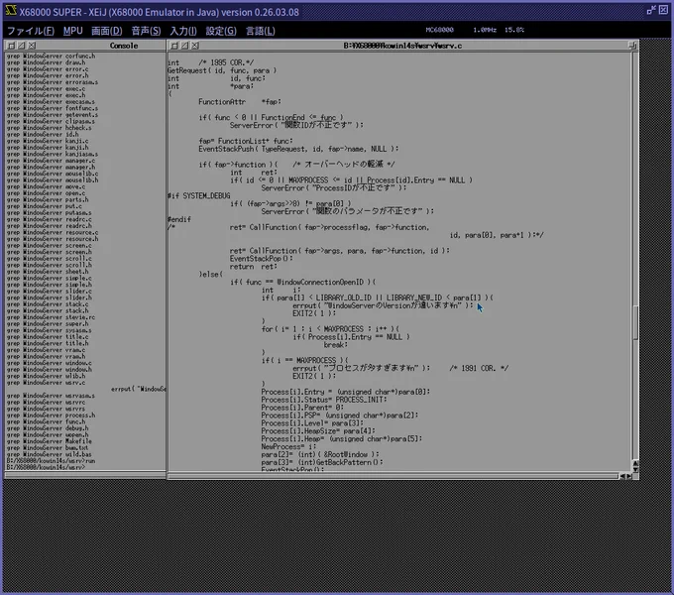
Task: Open the 言語(L) language menu
Action: [260, 31]
